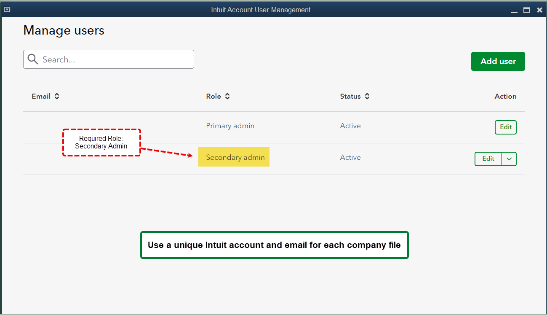Open the window system menu icon

(x=7, y=10)
